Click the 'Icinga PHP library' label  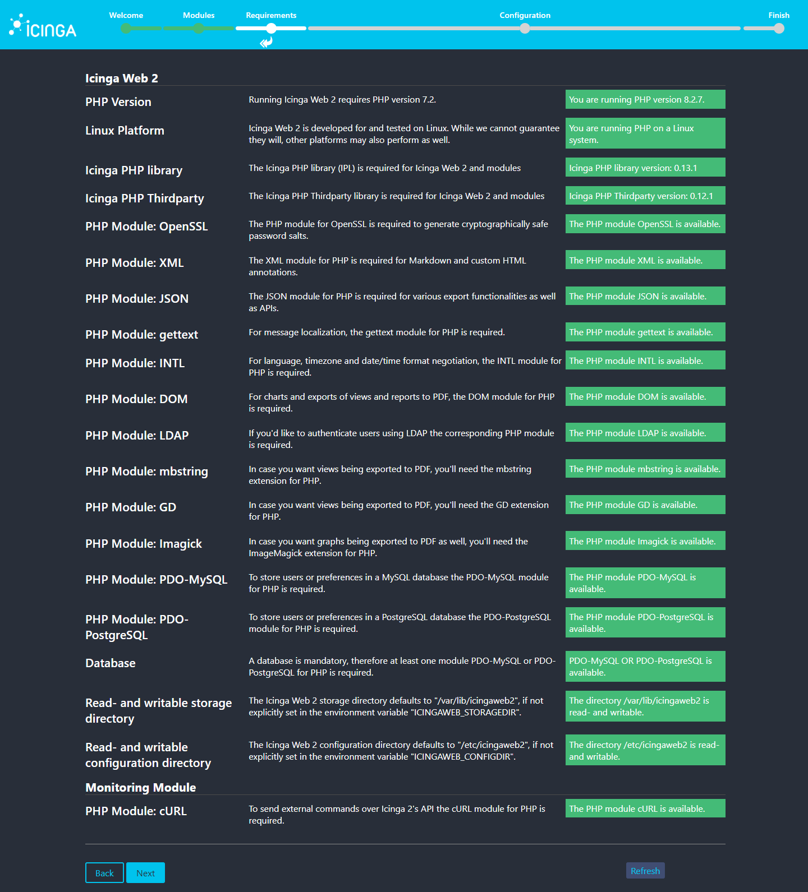pyautogui.click(x=134, y=170)
